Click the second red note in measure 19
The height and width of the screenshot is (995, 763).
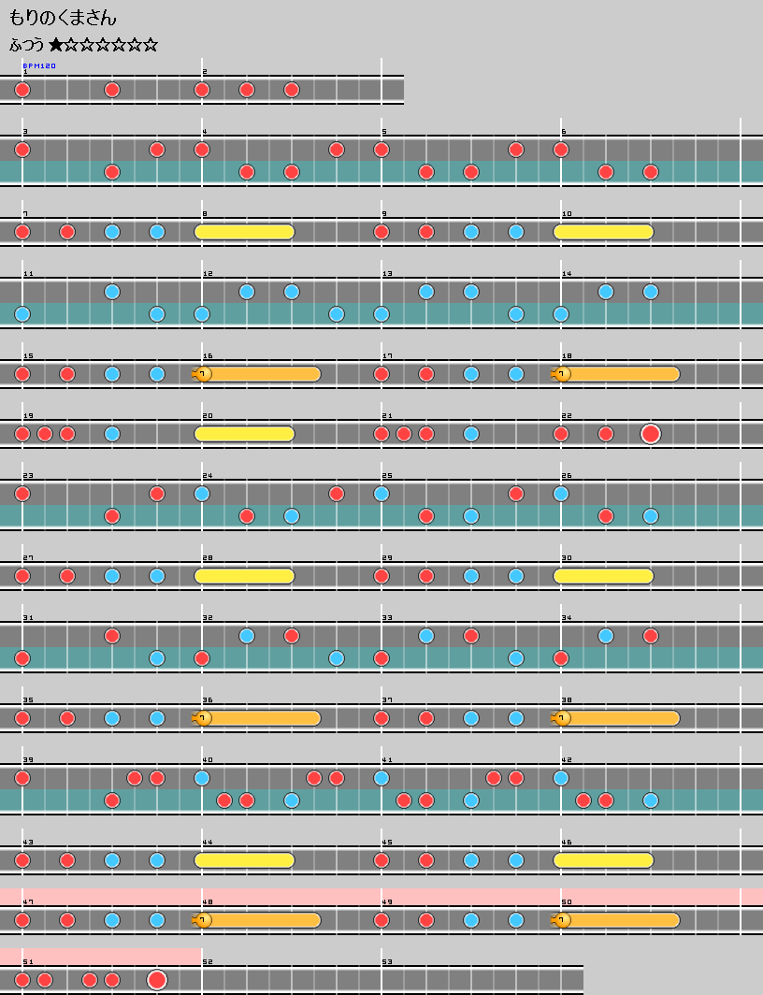tap(45, 434)
